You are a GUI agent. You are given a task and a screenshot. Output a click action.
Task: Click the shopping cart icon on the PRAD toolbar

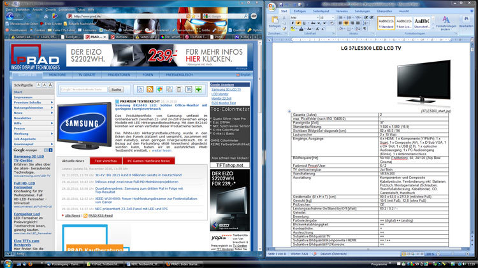[x=189, y=89]
